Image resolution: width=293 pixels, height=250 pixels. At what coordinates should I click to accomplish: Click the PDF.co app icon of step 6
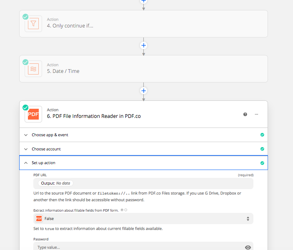tap(33, 114)
